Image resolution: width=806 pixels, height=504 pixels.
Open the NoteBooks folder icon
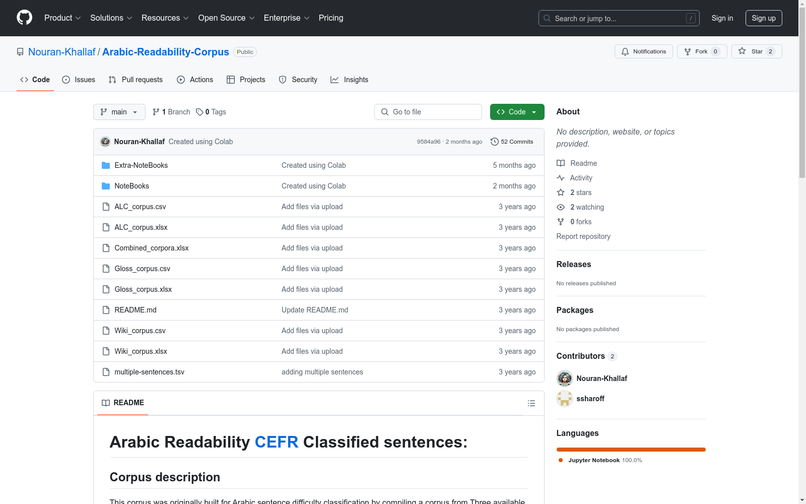[106, 186]
